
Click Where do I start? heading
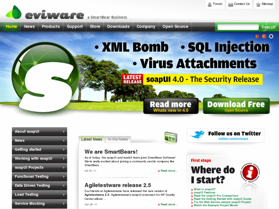(213, 175)
